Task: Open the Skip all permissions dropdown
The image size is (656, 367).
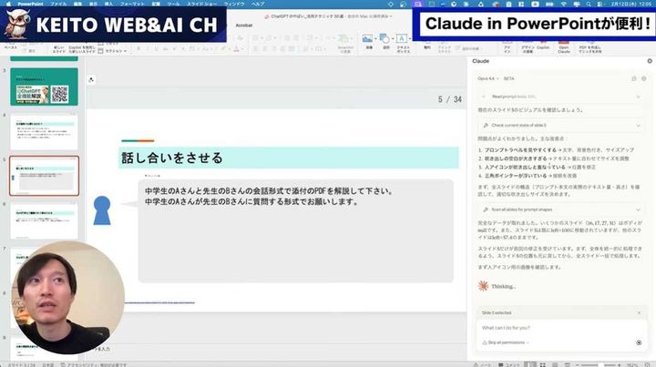Action: pos(506,342)
